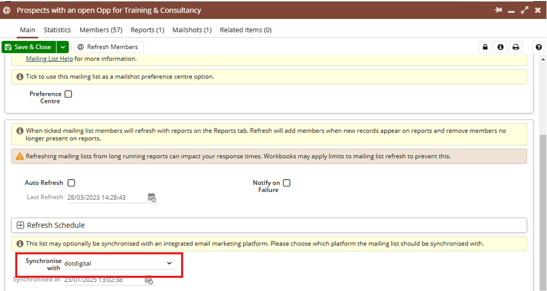Screen dimensions: 547x291
Task: Click the lock icon in toolbar
Action: pos(485,47)
